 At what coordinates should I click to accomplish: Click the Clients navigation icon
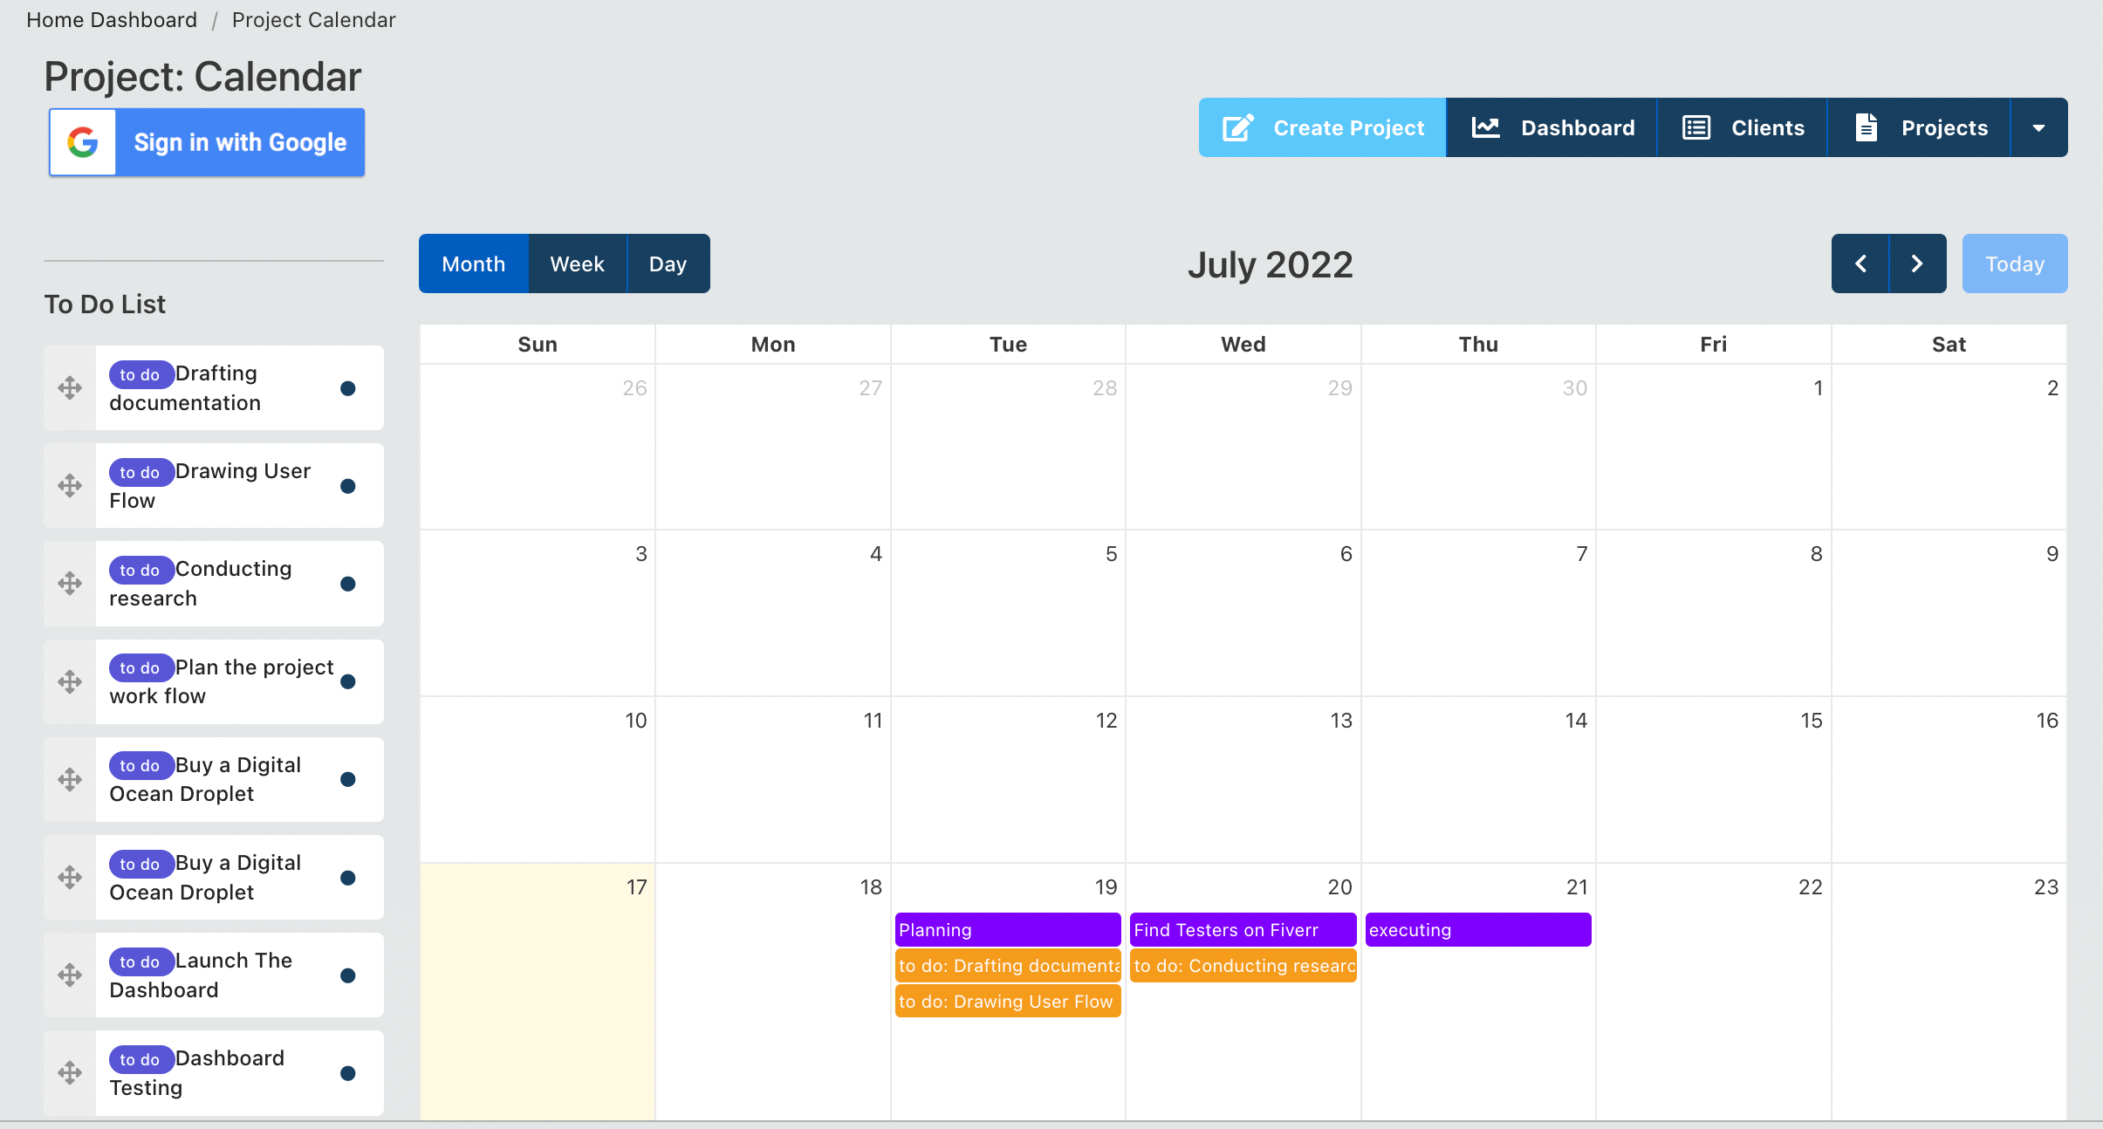(1695, 127)
